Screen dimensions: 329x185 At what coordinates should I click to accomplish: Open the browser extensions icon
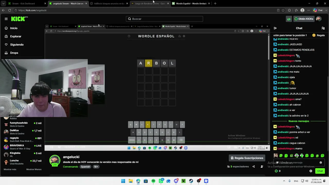coord(289,10)
